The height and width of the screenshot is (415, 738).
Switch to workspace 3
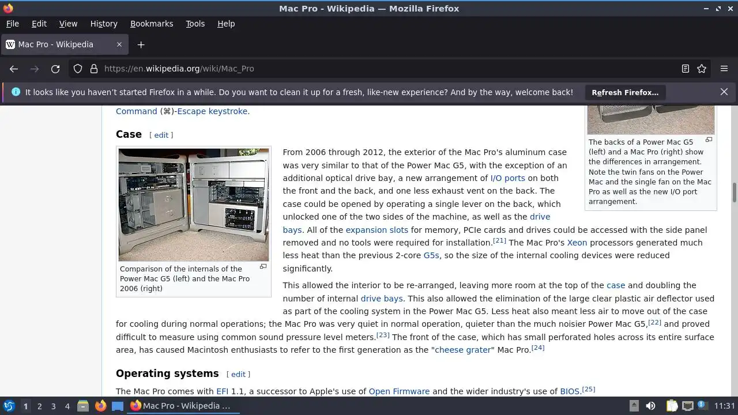[53, 406]
